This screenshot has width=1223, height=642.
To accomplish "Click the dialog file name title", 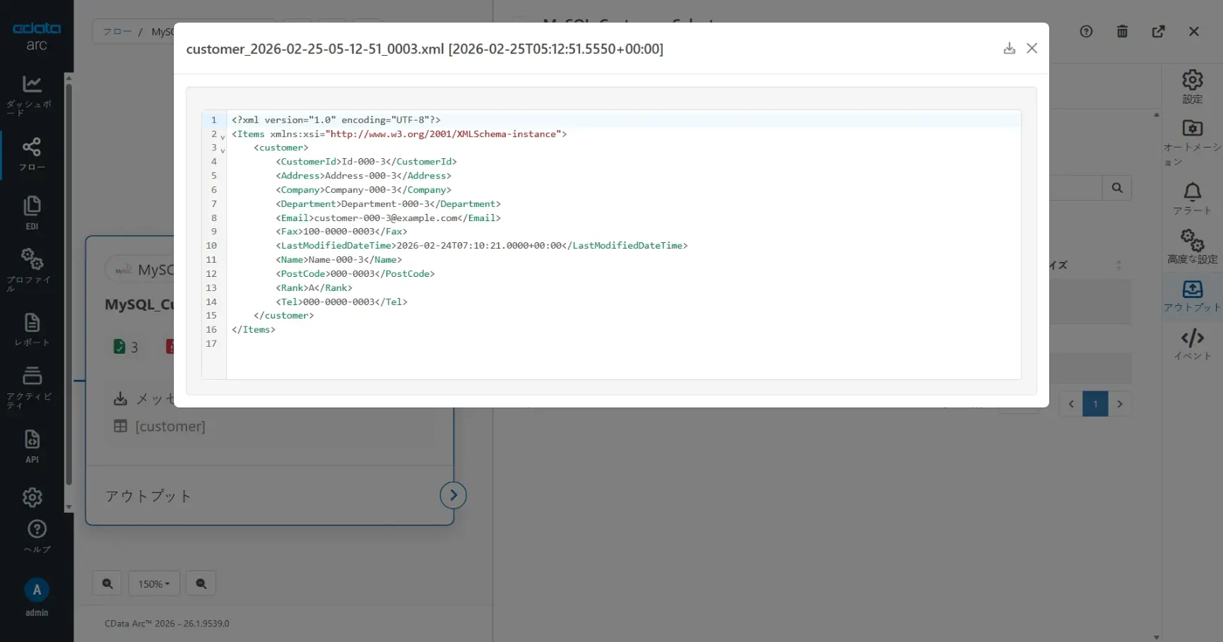I will pos(425,49).
